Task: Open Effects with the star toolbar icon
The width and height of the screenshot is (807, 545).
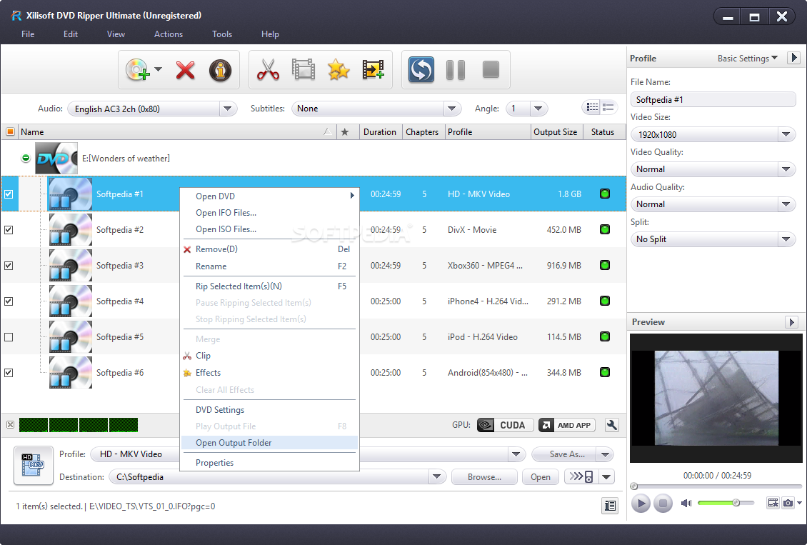Action: point(338,69)
